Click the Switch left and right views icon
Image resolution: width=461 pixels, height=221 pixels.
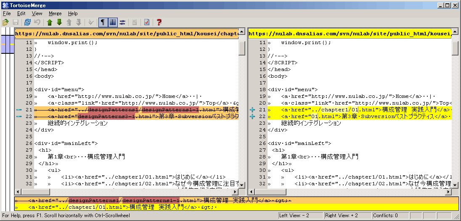[x=122, y=22]
